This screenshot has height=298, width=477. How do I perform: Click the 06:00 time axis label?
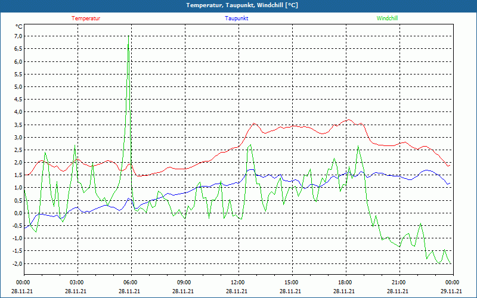click(131, 283)
